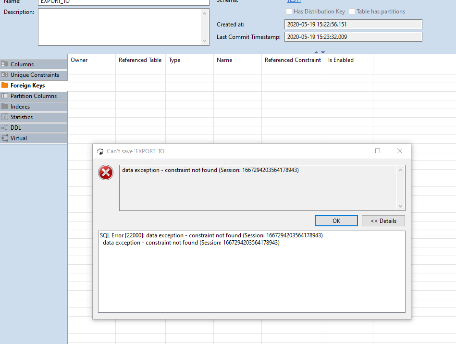Viewport: 456px width, 344px height.
Task: Switch to Partition Columns tab
Action: click(34, 96)
